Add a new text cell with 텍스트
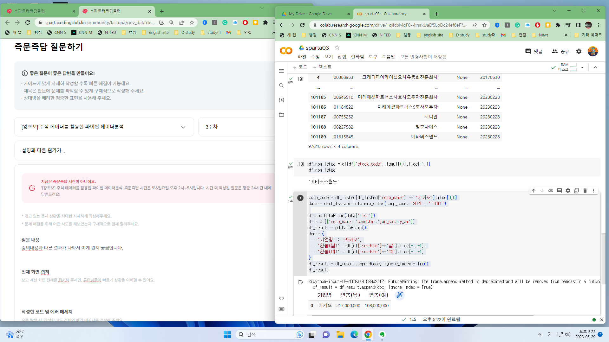The height and width of the screenshot is (342, 609). [x=322, y=67]
